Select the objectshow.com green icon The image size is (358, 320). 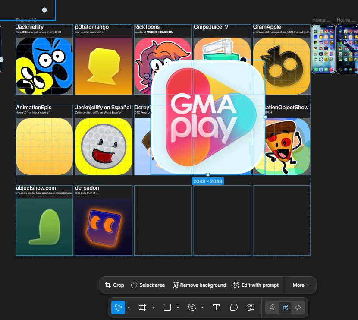tap(44, 227)
